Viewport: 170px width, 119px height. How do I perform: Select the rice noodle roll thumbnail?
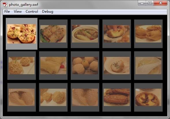[x=53, y=34]
